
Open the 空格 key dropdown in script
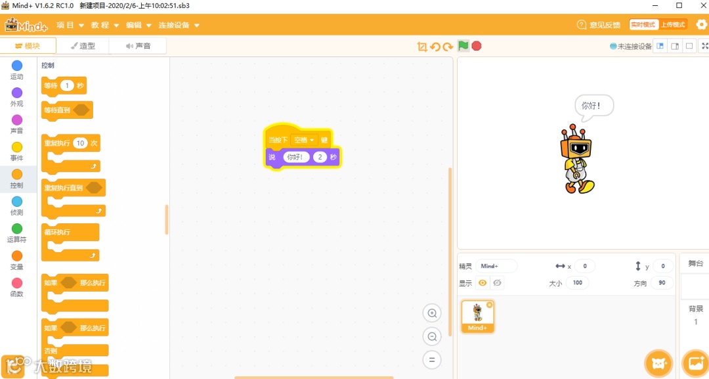click(x=305, y=140)
